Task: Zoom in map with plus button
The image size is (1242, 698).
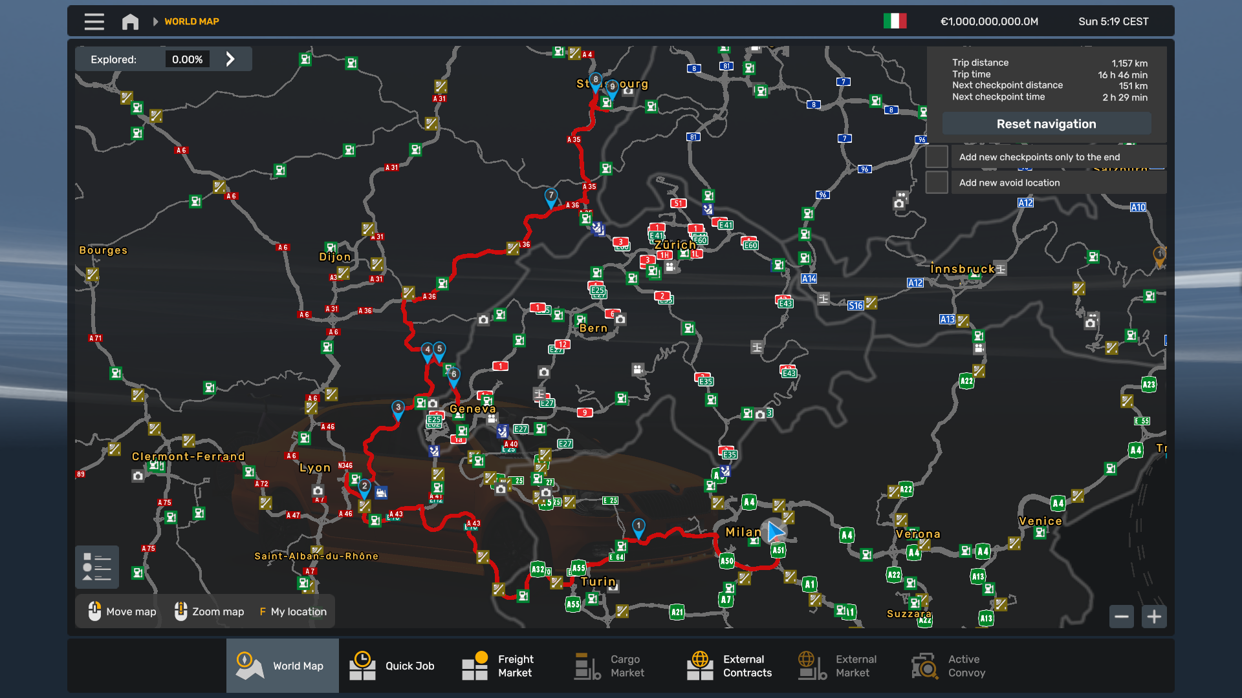Action: pyautogui.click(x=1154, y=617)
